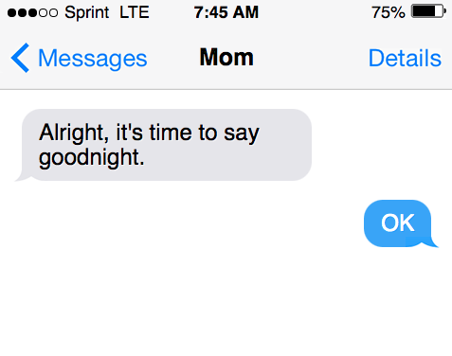The image size is (452, 356).
Task: Tap the battery icon in status bar
Action: tap(428, 11)
